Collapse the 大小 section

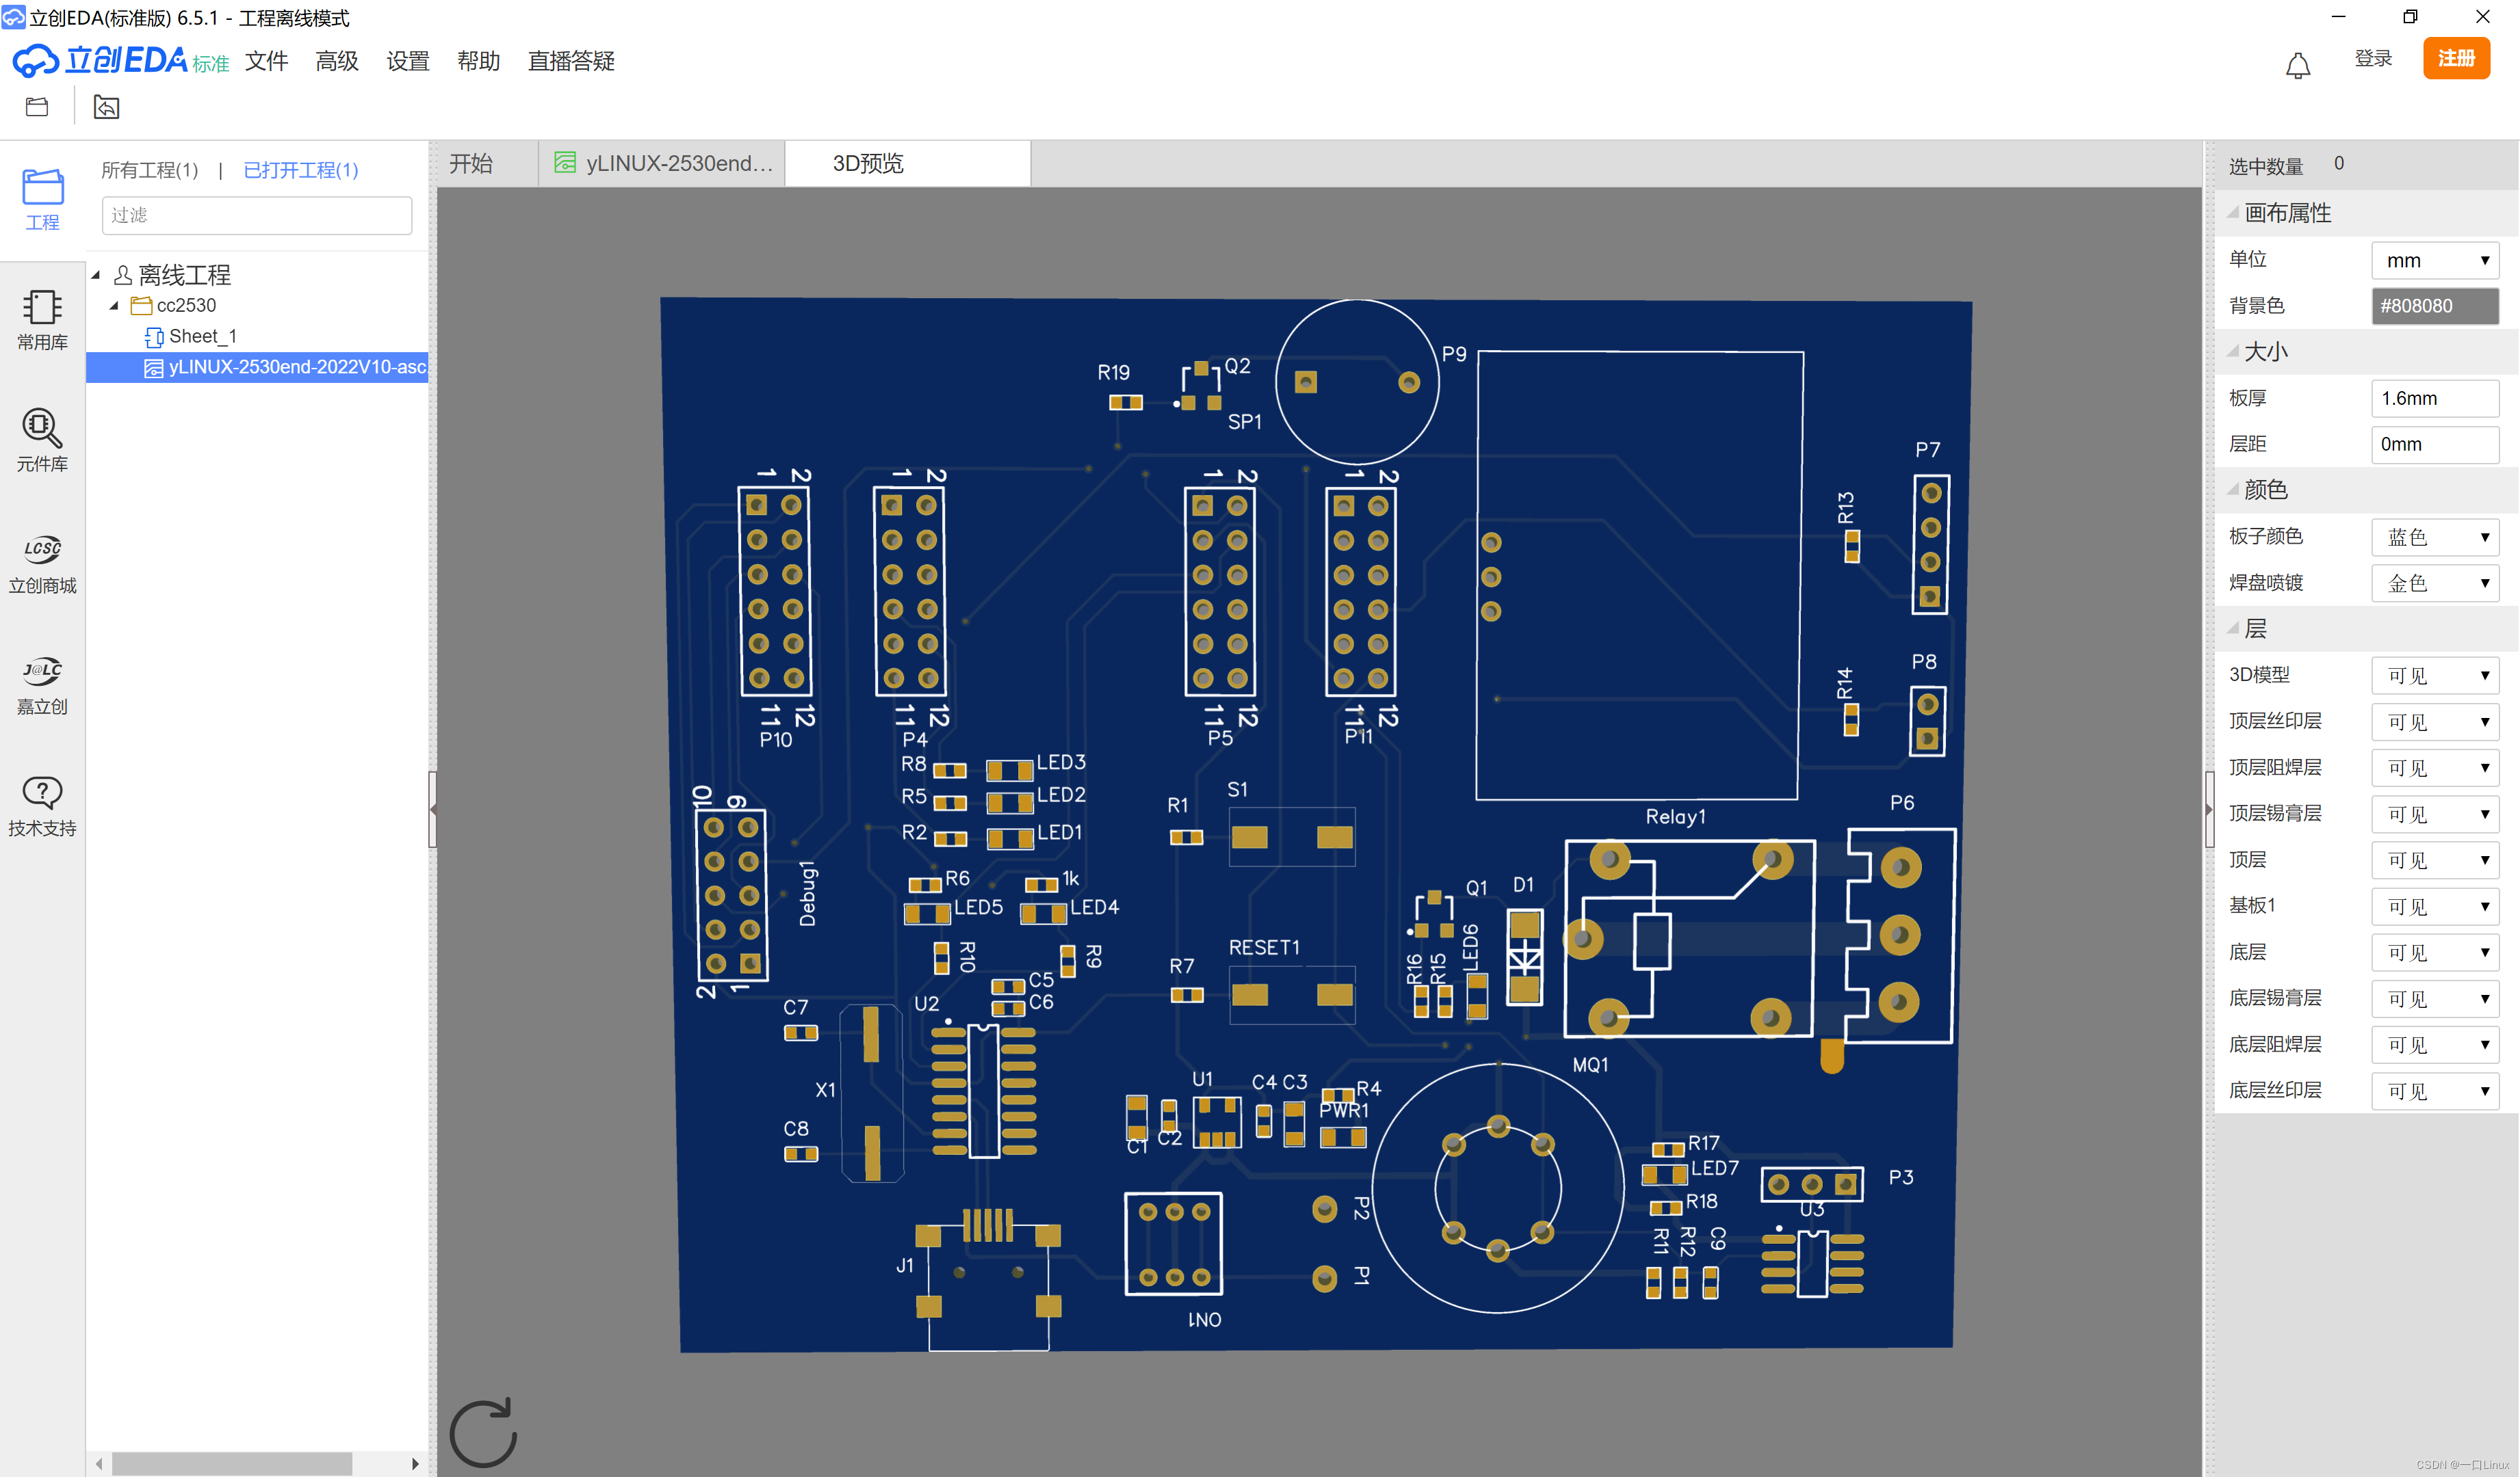coord(2233,351)
